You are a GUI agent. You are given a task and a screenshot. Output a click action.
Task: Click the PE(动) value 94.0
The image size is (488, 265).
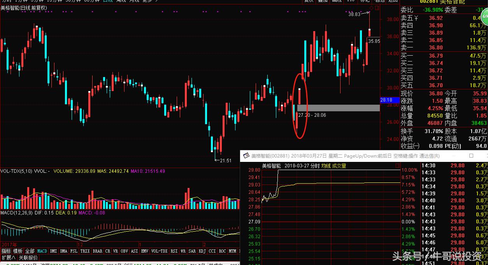[481, 146]
